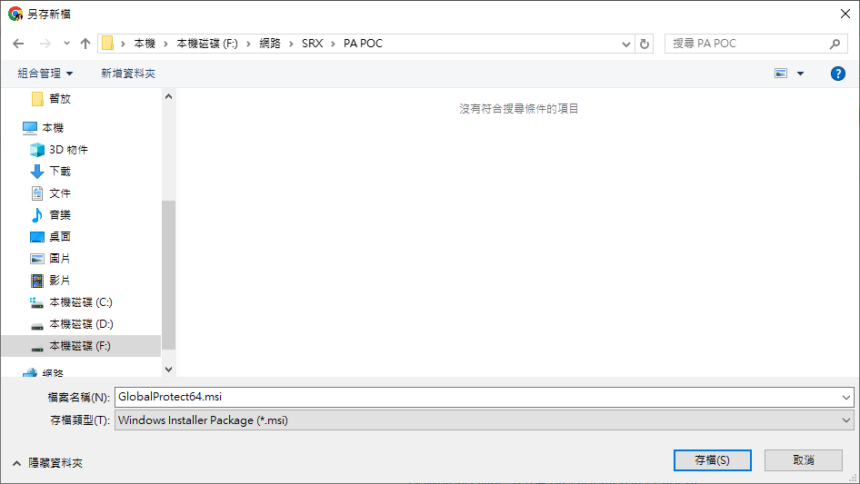Select 本機磁碟 (C:) drive

(x=80, y=302)
